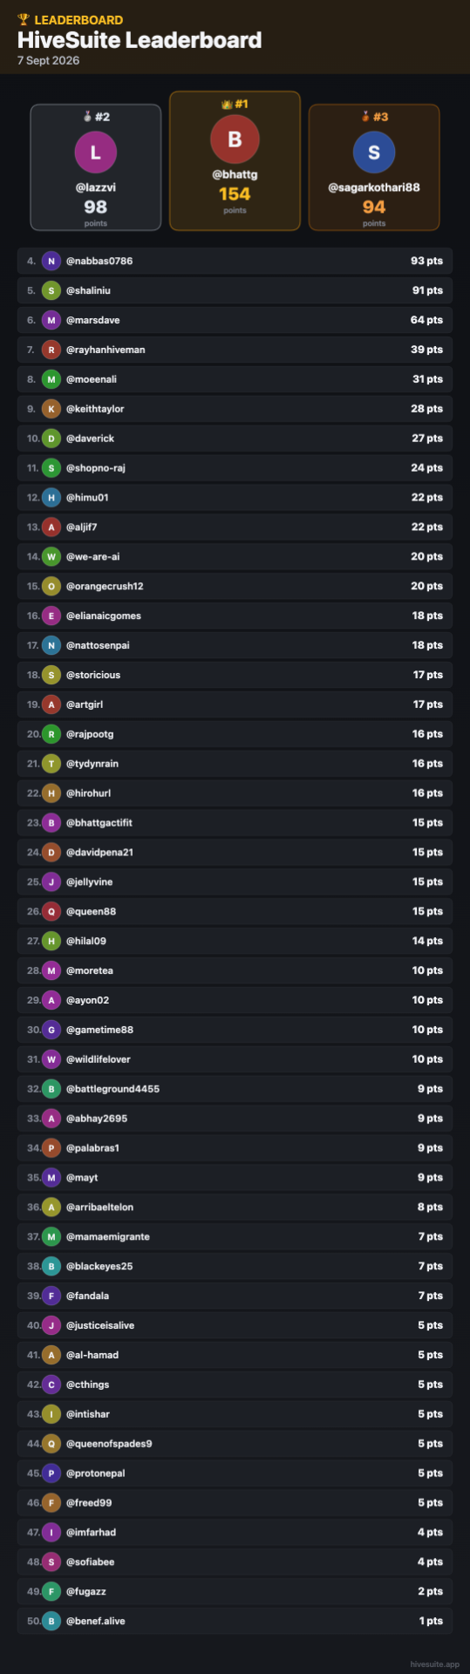Click the 93 pts score for @nabbas0786
The width and height of the screenshot is (470, 1674).
tap(426, 261)
